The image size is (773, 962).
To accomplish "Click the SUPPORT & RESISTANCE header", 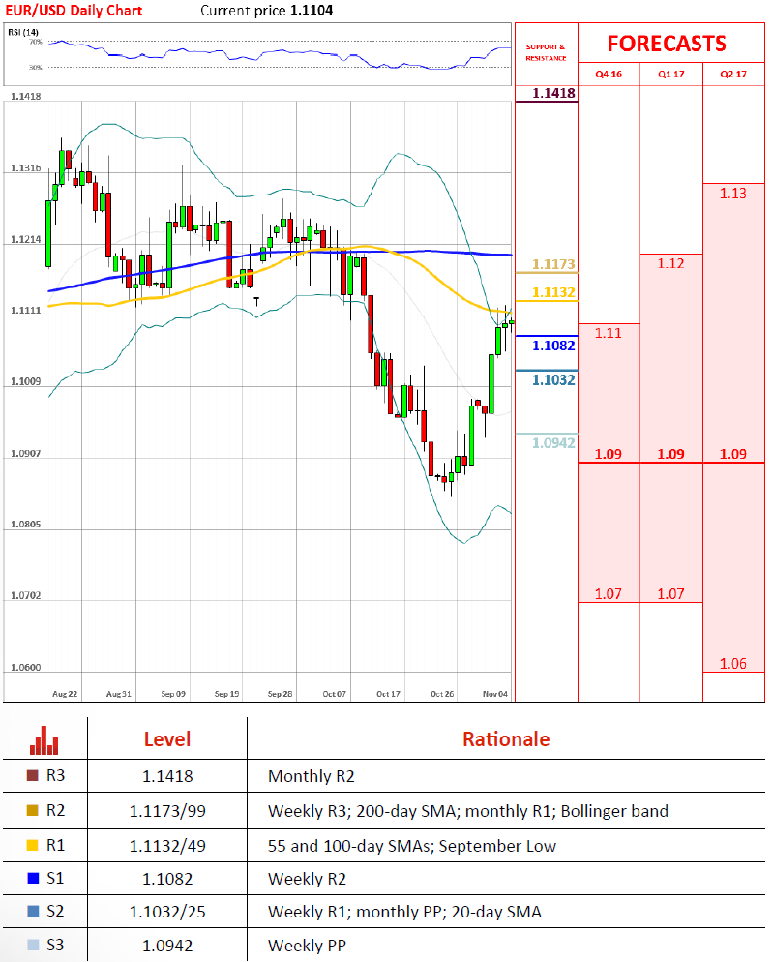I will (x=546, y=52).
